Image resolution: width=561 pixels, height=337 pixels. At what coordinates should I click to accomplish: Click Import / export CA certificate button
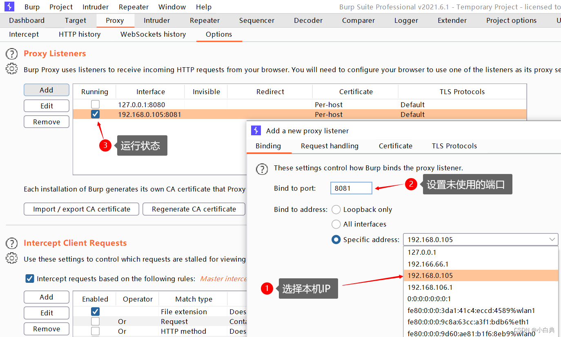(x=82, y=209)
